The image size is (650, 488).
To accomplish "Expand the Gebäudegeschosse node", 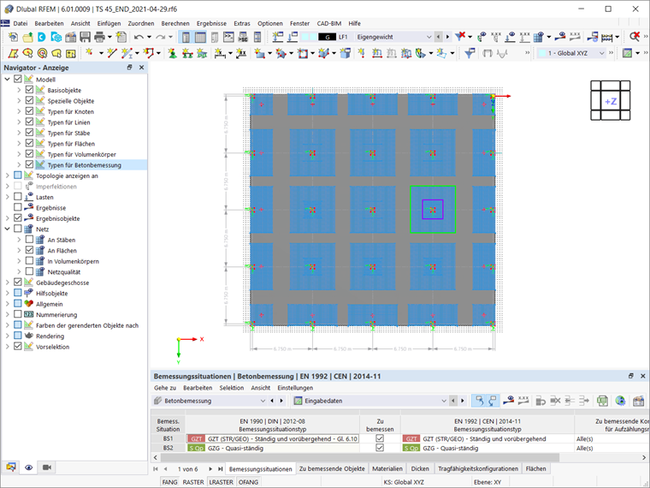I will click(x=7, y=283).
